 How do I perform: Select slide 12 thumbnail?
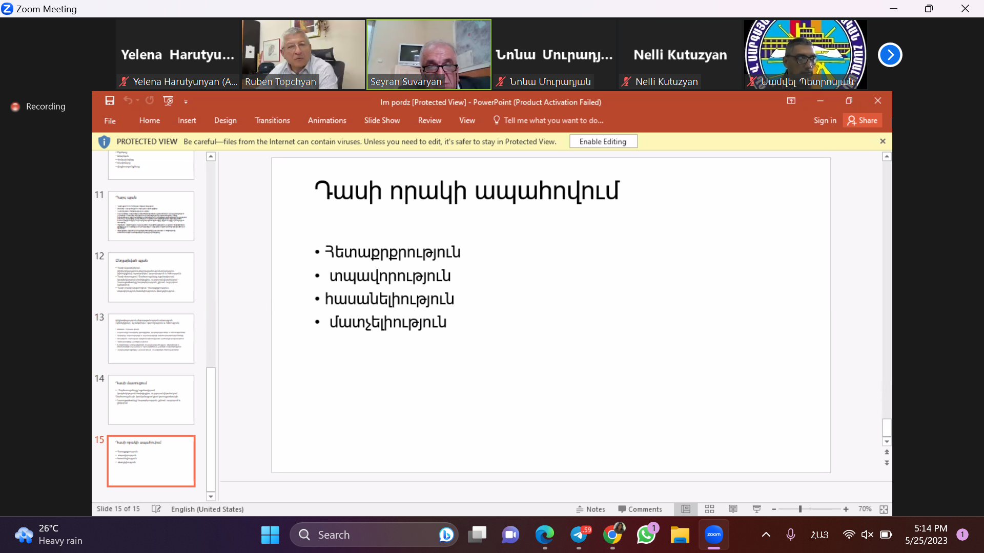point(151,277)
